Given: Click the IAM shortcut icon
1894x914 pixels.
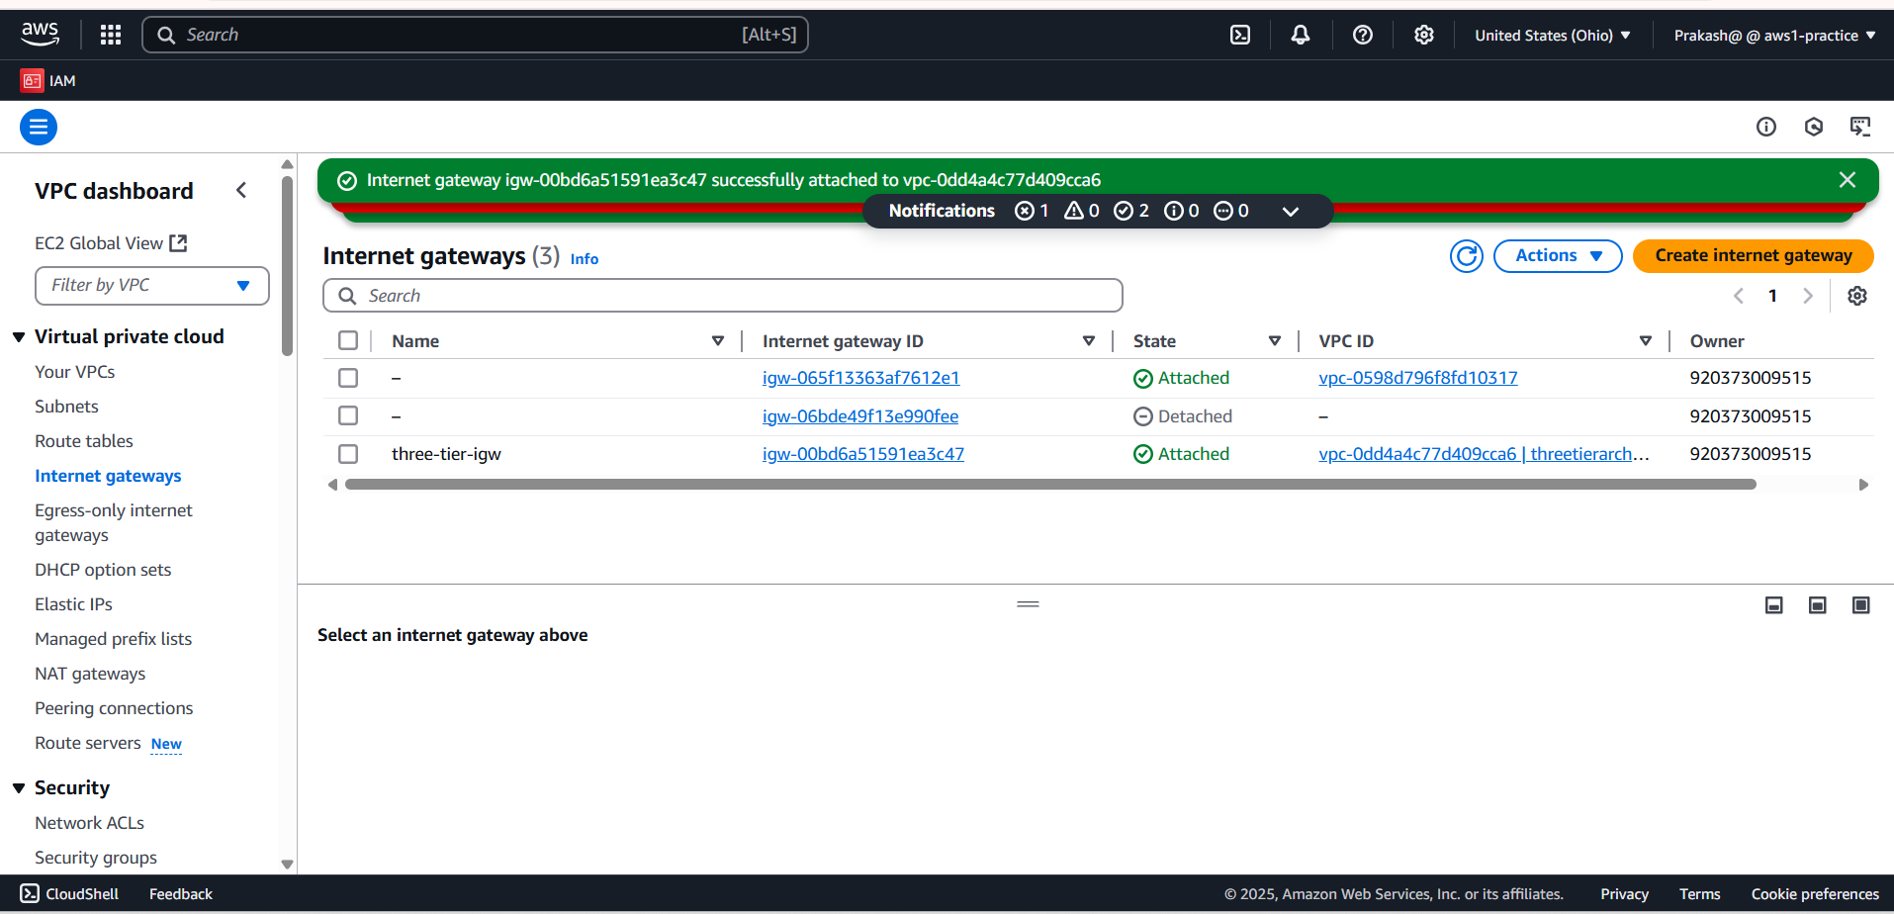Looking at the screenshot, I should (x=32, y=80).
